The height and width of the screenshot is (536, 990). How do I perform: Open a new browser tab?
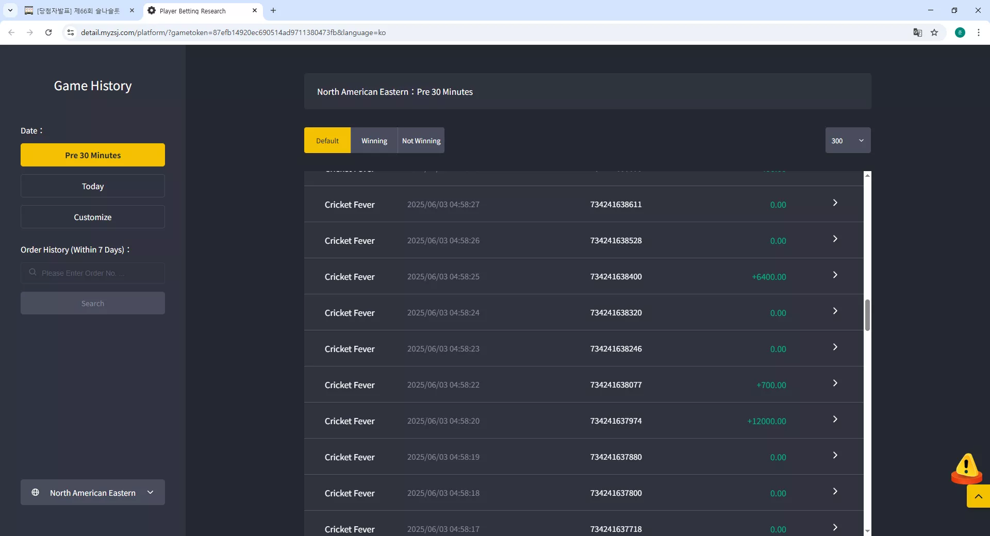(x=273, y=10)
